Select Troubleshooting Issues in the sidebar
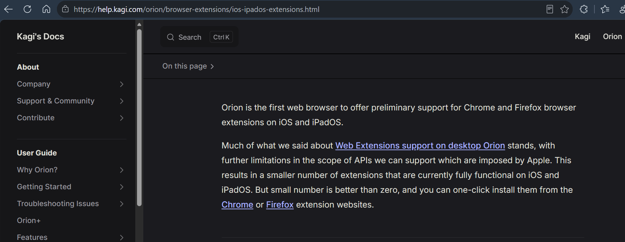 (x=58, y=204)
